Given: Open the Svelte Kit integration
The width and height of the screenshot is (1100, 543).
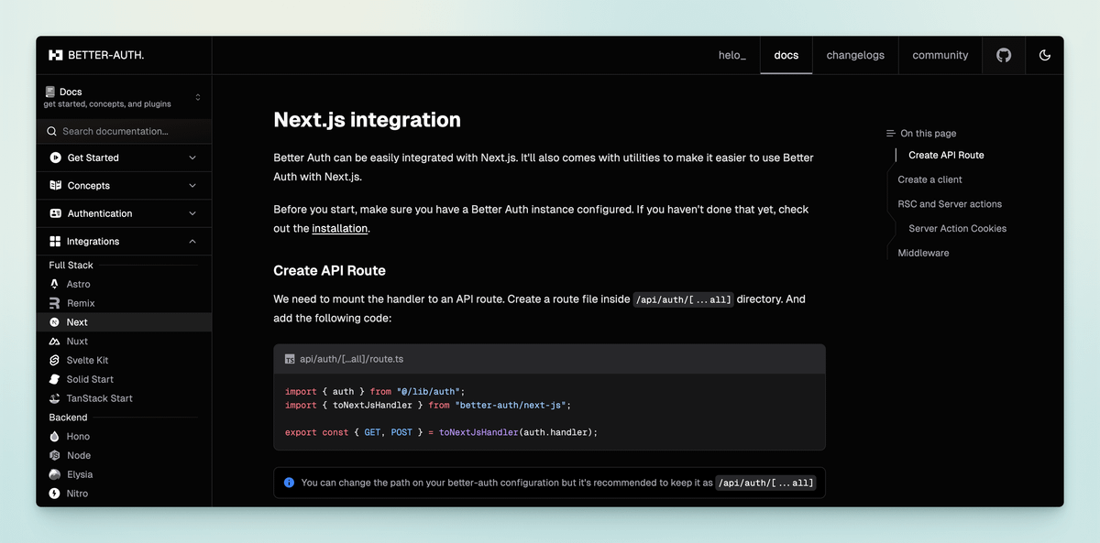Looking at the screenshot, I should (87, 361).
